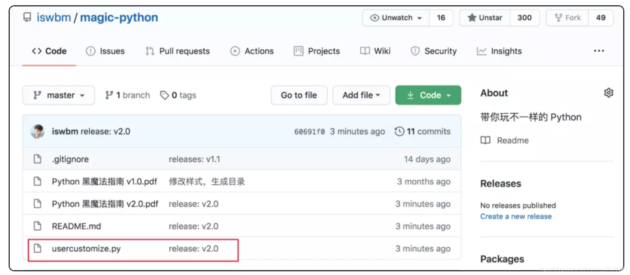The image size is (630, 275).
Task: Open the Projects tab
Action: tap(317, 51)
